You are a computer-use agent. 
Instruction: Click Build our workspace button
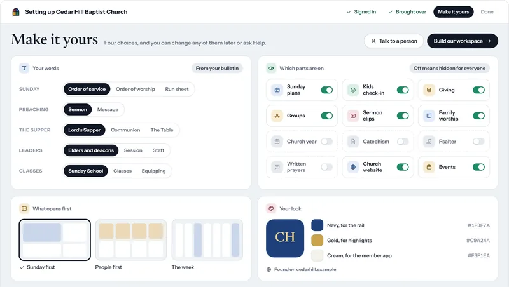pos(463,41)
